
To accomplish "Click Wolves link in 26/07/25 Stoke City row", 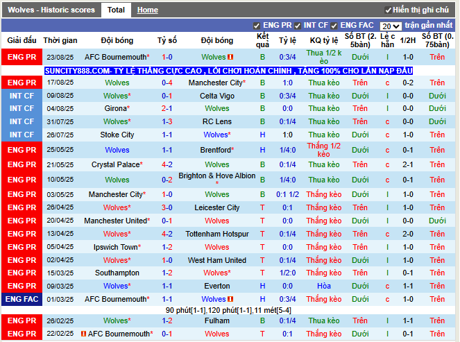I will coord(216,135).
